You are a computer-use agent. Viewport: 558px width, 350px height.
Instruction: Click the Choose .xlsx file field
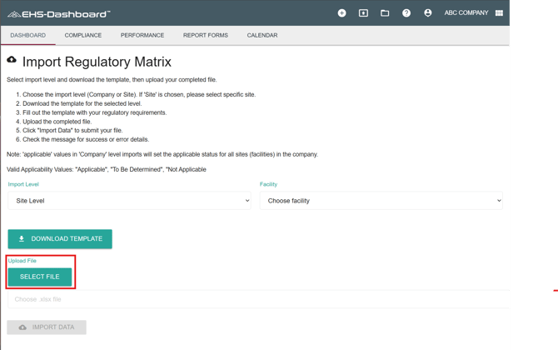(x=250, y=299)
